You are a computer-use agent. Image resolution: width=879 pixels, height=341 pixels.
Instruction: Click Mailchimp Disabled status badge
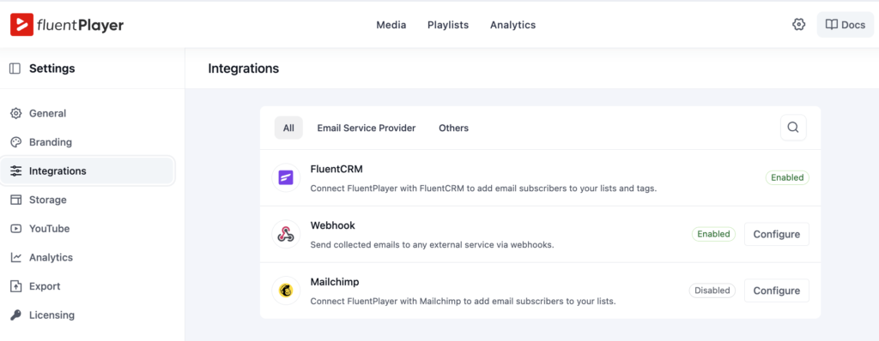(x=712, y=290)
